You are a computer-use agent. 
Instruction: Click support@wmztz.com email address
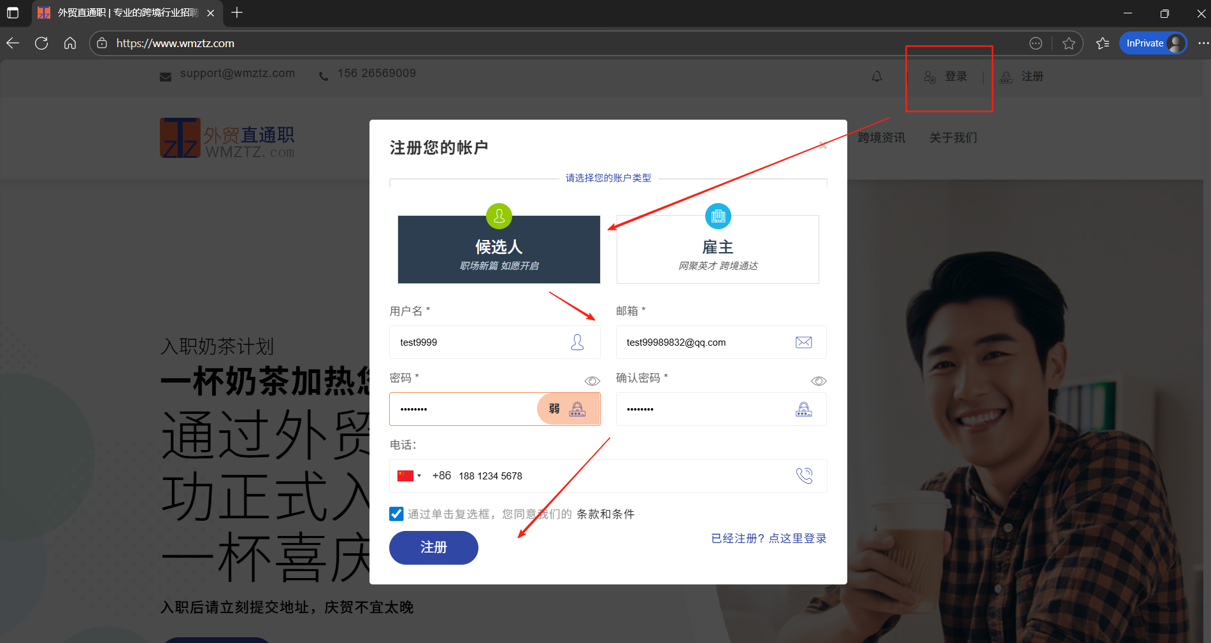237,73
